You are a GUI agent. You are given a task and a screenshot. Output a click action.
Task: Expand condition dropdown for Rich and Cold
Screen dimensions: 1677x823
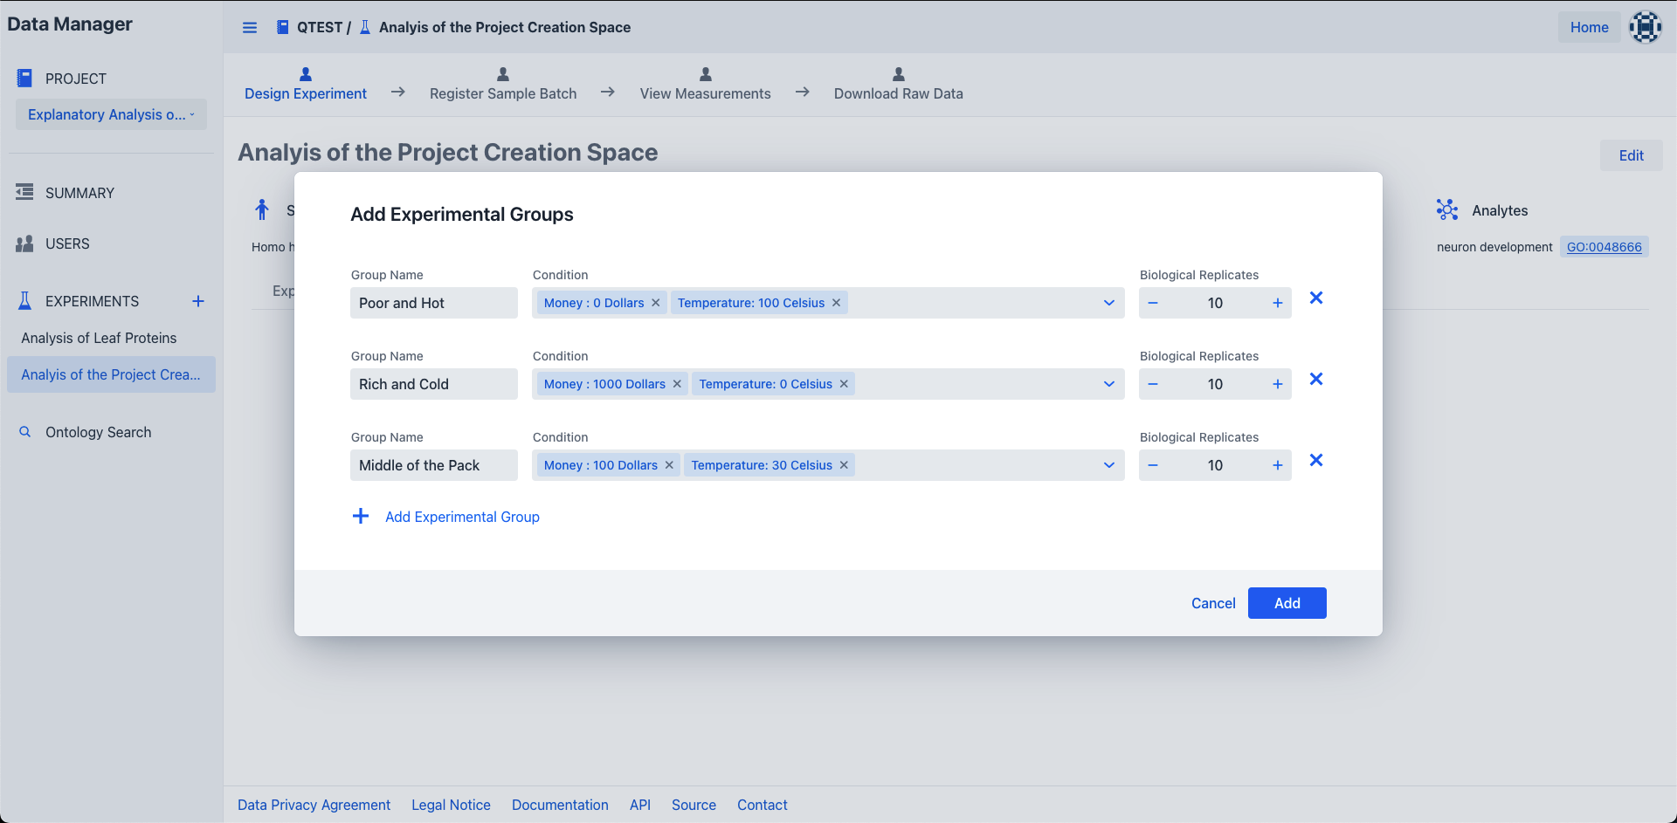pyautogui.click(x=1109, y=384)
